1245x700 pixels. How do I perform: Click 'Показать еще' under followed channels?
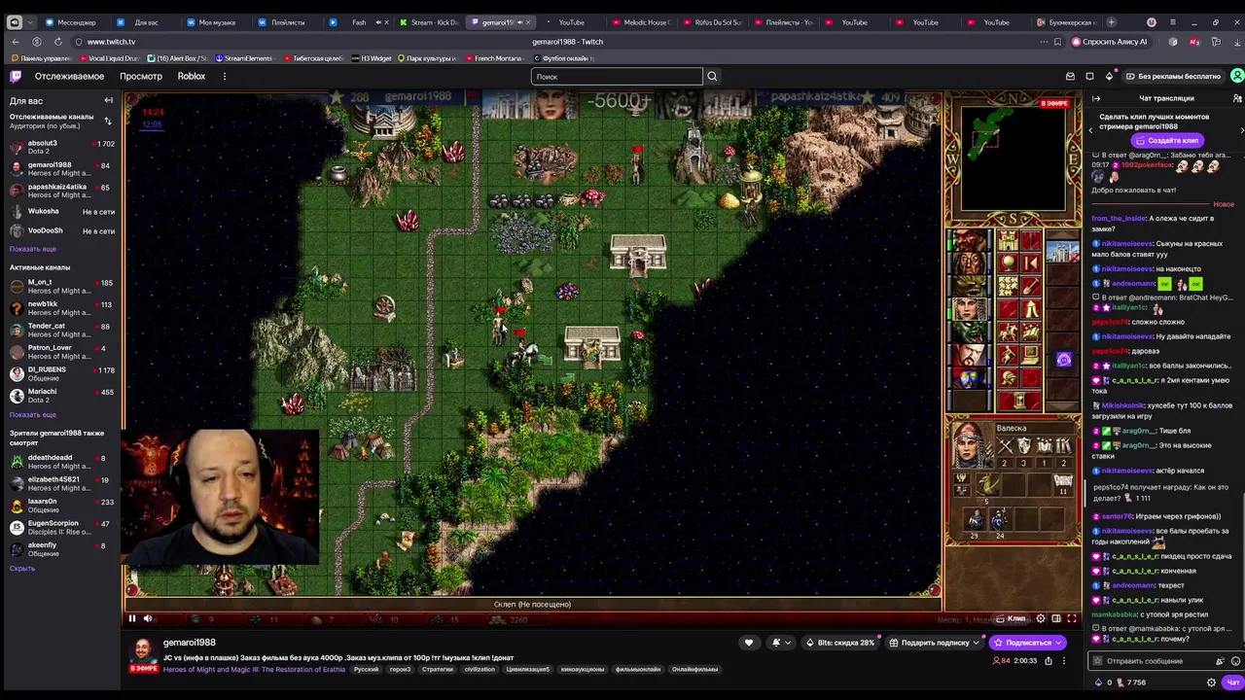coord(33,249)
